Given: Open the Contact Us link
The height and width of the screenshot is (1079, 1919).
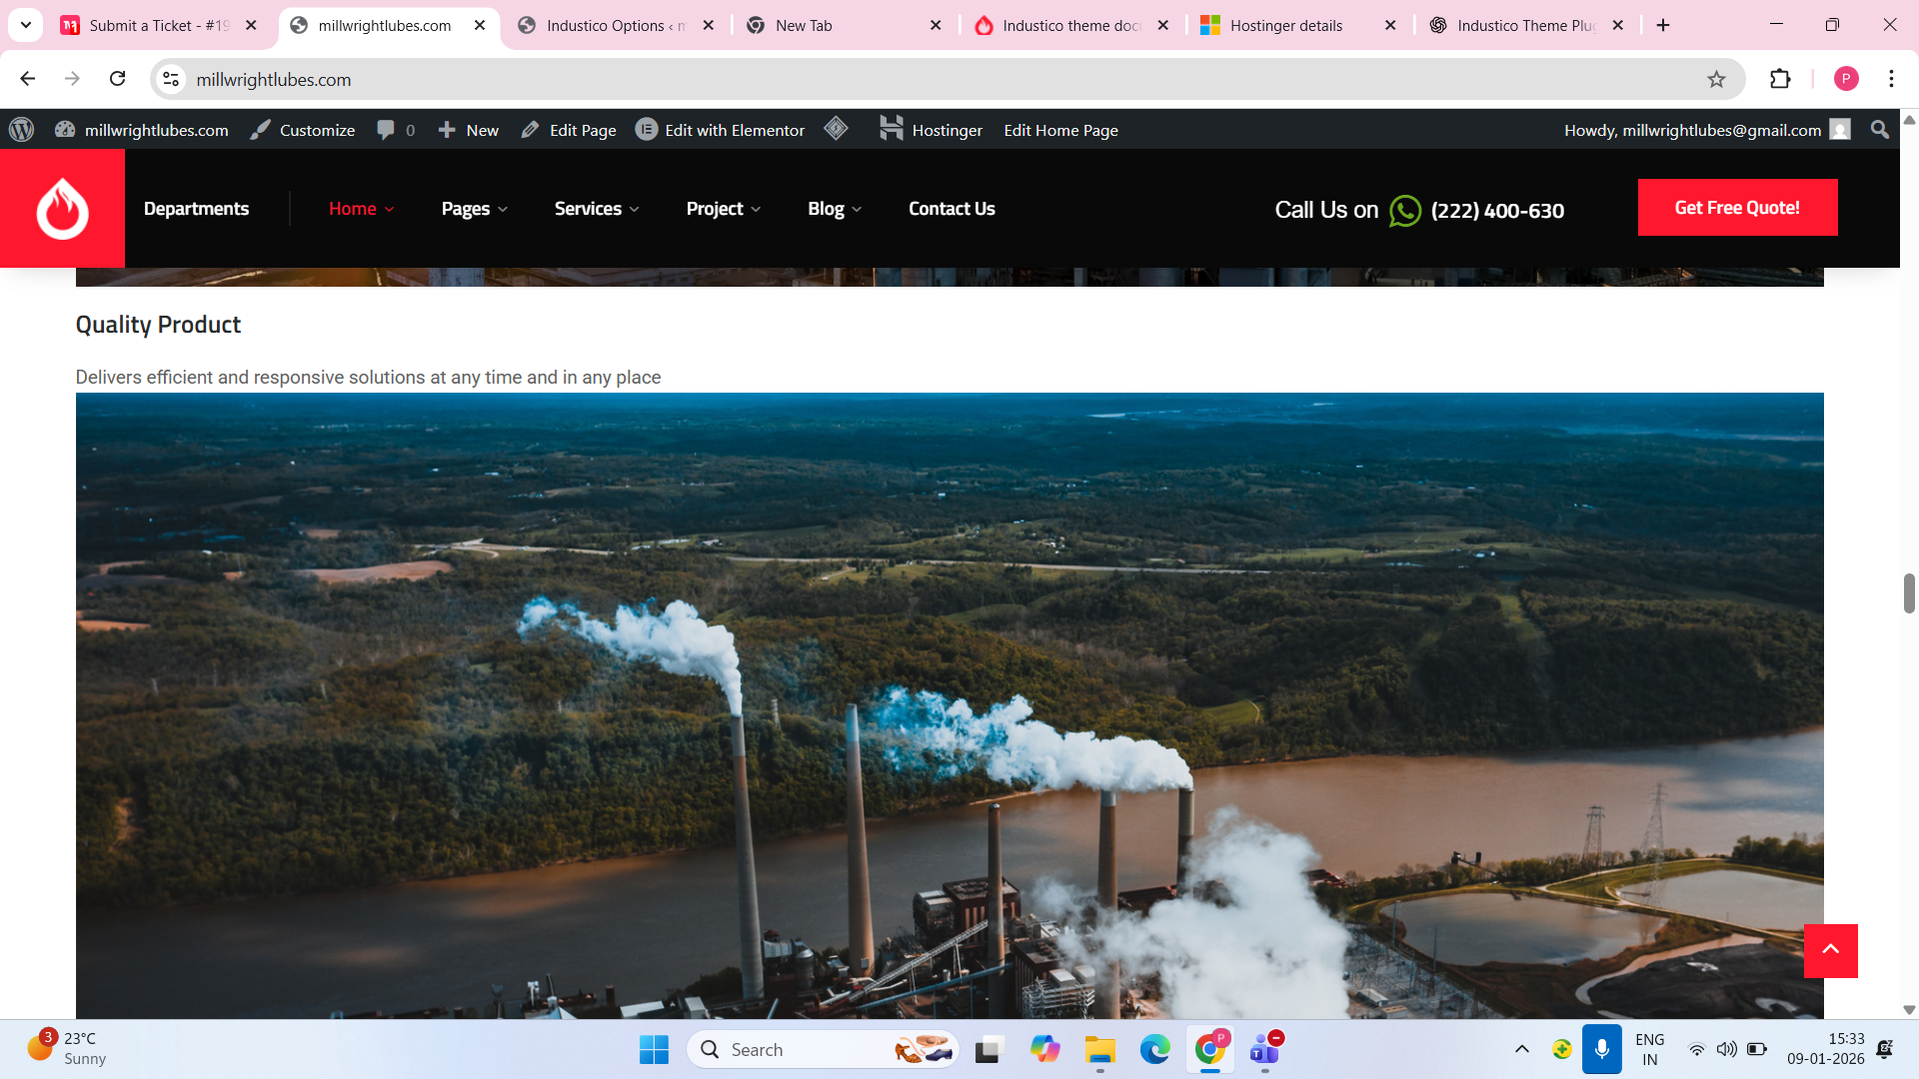Looking at the screenshot, I should click(x=951, y=209).
